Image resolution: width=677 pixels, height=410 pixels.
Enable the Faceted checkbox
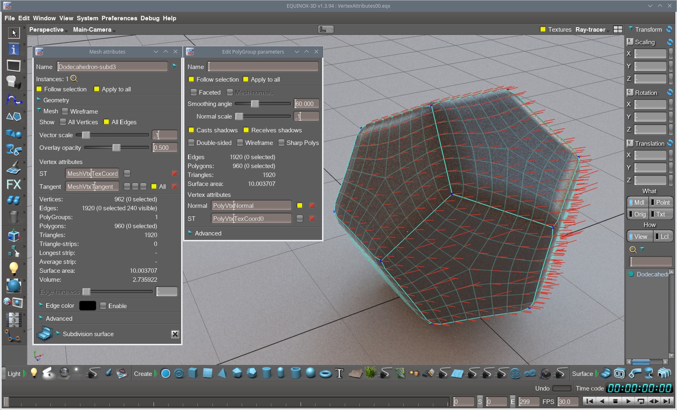click(194, 93)
